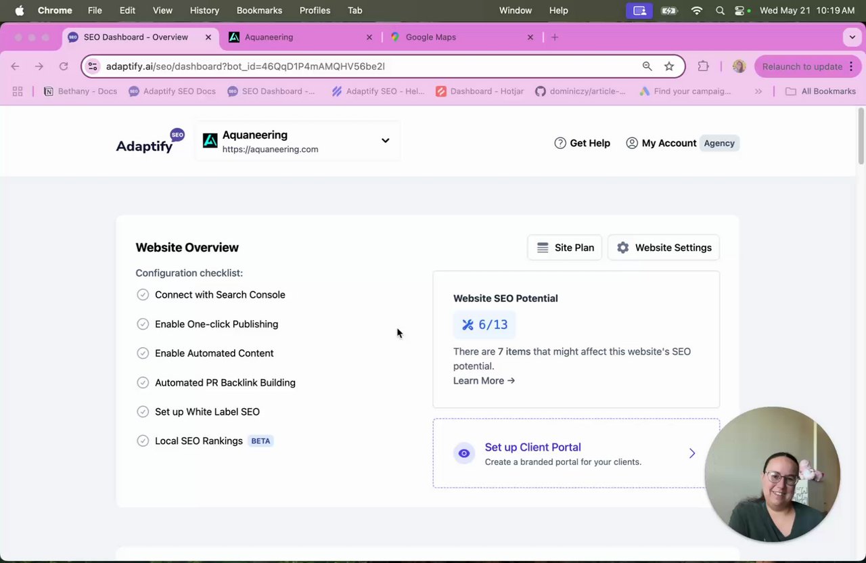Expand the Aquaneering website selector dropdown
Viewport: 866px width, 563px height.
tap(298, 141)
